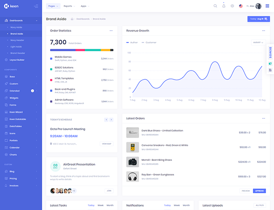Viewport: 274px width, 210px height.
Task: Click the Order Statistics three-dots menu
Action: [111, 31]
